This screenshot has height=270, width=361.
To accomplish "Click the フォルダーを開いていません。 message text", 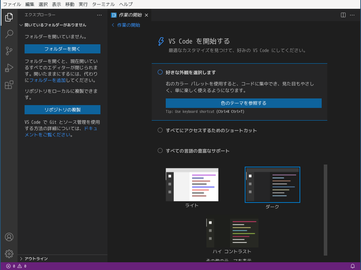I will point(57,37).
